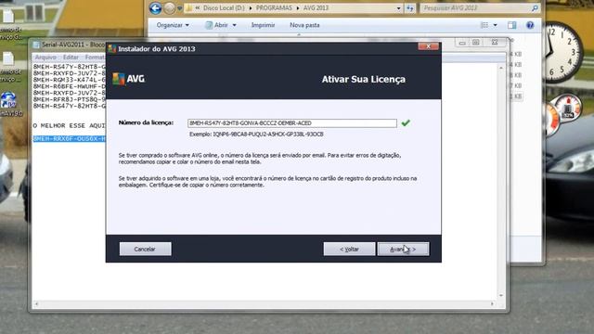The height and width of the screenshot is (334, 594).
Task: Click the Explorer breadcrumb folder icon
Action: point(188,8)
